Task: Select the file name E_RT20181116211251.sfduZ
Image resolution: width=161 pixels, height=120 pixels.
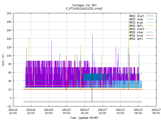Action: pyautogui.click(x=84, y=8)
